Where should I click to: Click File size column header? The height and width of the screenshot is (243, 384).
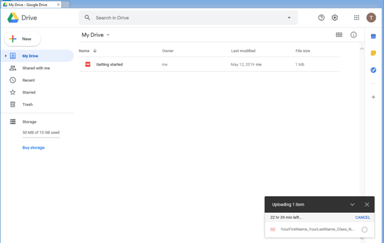pos(303,51)
